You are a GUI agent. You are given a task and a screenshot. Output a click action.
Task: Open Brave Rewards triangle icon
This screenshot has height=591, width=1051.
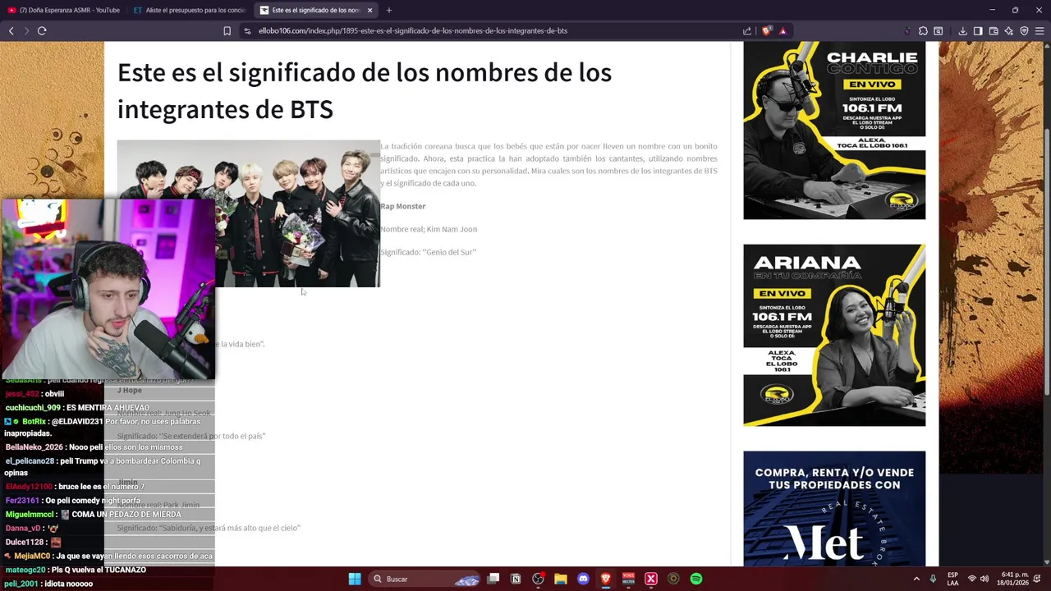(x=783, y=30)
